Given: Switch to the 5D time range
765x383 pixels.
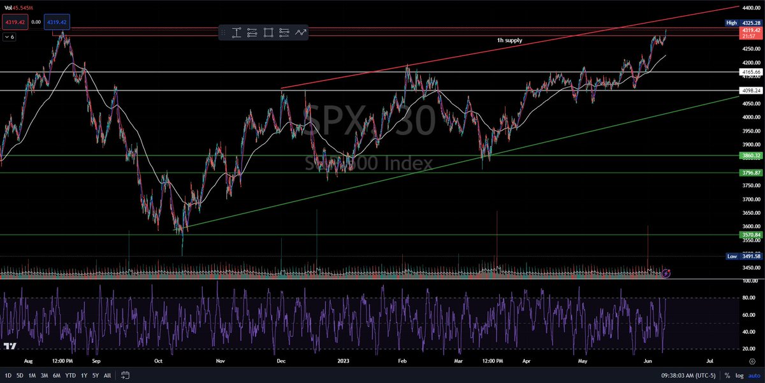Looking at the screenshot, I should click(x=20, y=375).
